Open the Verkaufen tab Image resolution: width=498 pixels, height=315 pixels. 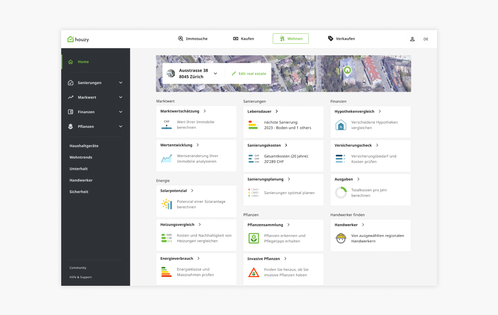click(341, 39)
